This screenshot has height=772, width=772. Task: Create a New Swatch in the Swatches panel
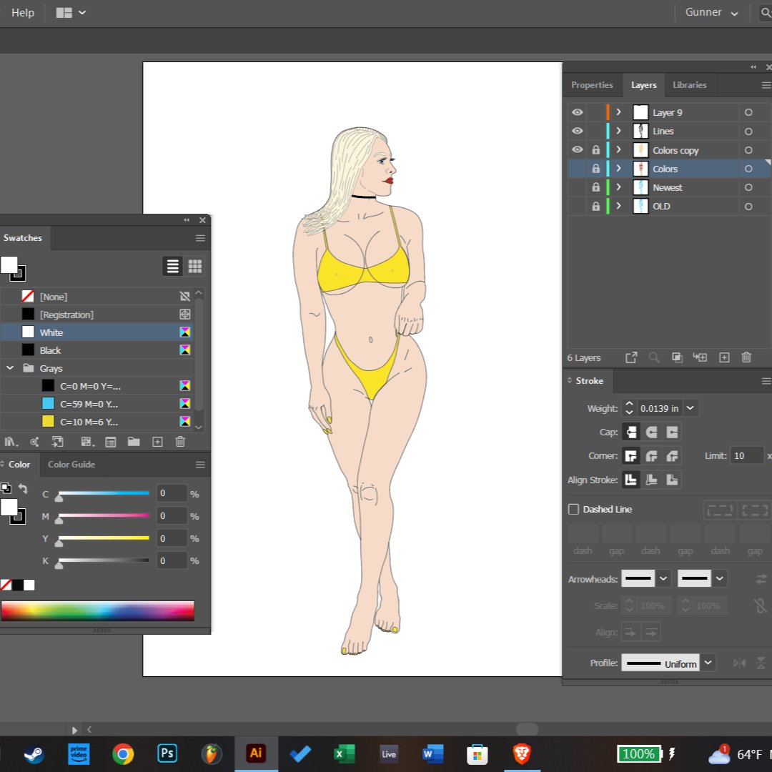tap(157, 442)
